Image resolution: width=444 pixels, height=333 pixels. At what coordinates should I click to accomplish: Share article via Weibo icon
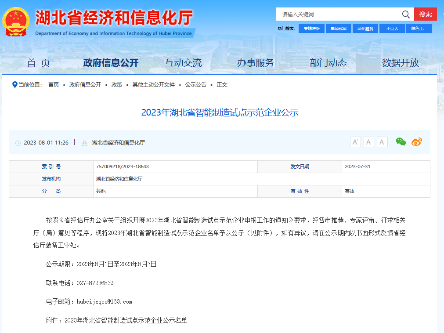pos(416,141)
